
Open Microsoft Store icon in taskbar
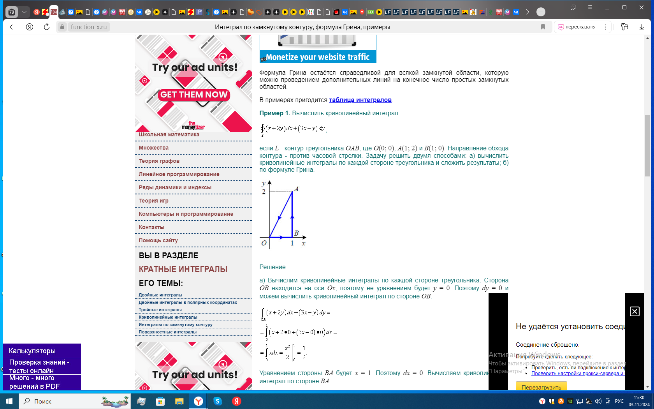(x=160, y=401)
